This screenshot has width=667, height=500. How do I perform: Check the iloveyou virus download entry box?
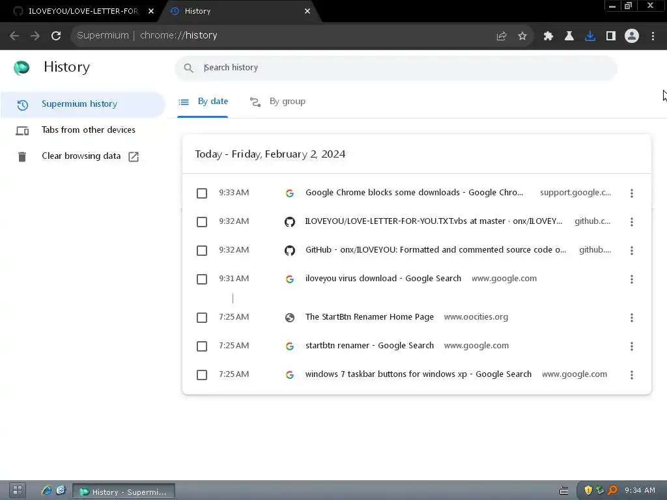point(202,279)
